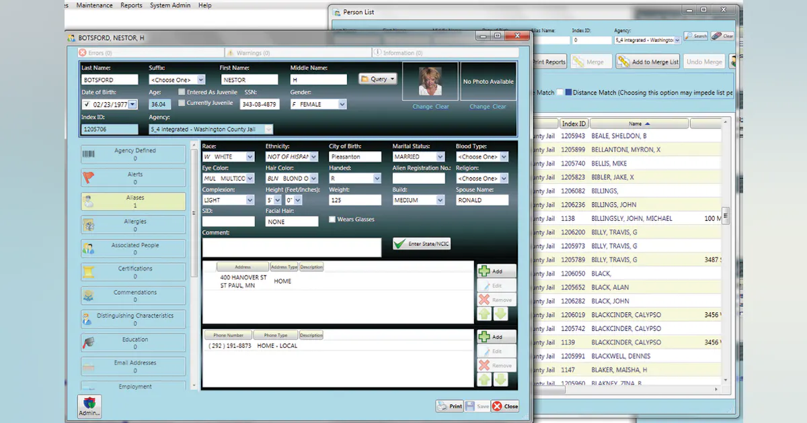Click the green plus Add phone button
The height and width of the screenshot is (423, 807).
(496, 336)
